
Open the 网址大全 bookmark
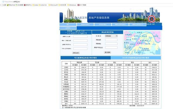tap(11, 5)
